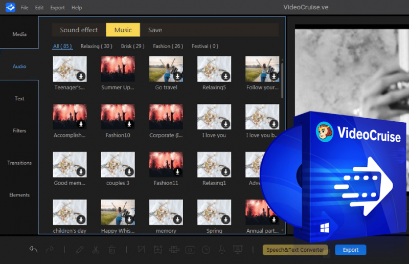
Task: Click the Freeze frame toolbar icon
Action: [190, 250]
